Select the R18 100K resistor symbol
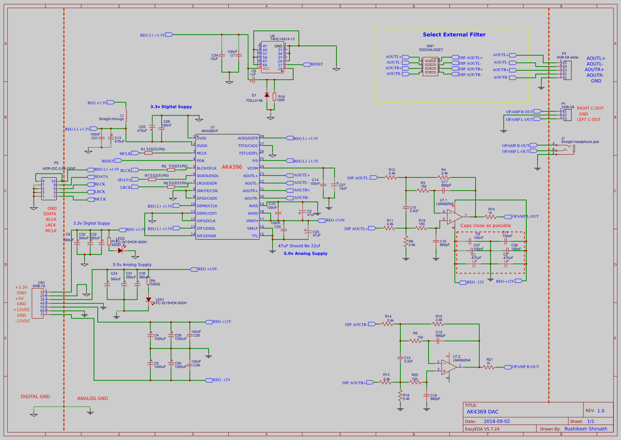This screenshot has width=621, height=440. point(274,97)
